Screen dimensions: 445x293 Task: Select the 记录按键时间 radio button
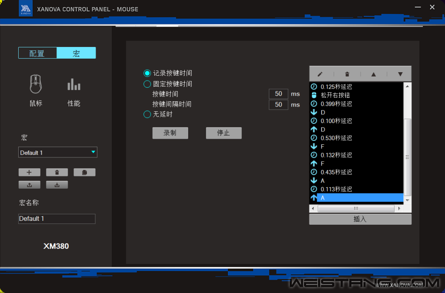tap(147, 73)
